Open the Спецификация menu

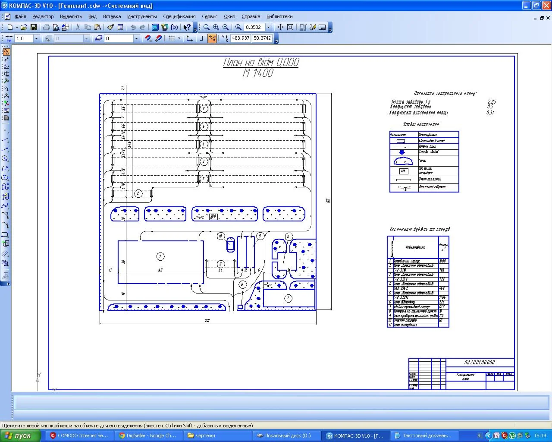click(x=179, y=16)
